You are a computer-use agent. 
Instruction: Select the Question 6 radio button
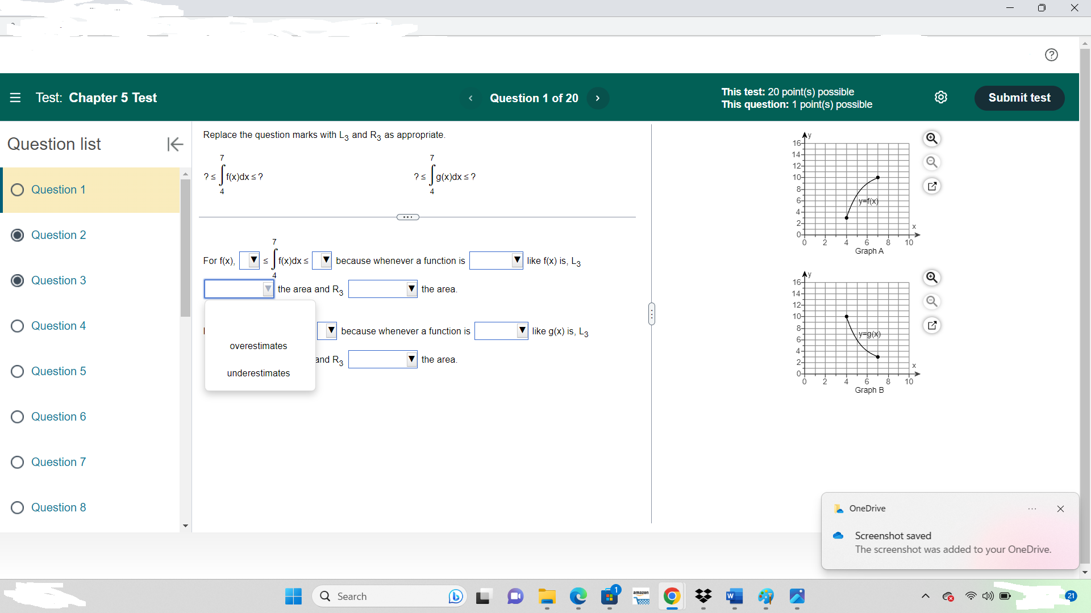click(x=18, y=417)
